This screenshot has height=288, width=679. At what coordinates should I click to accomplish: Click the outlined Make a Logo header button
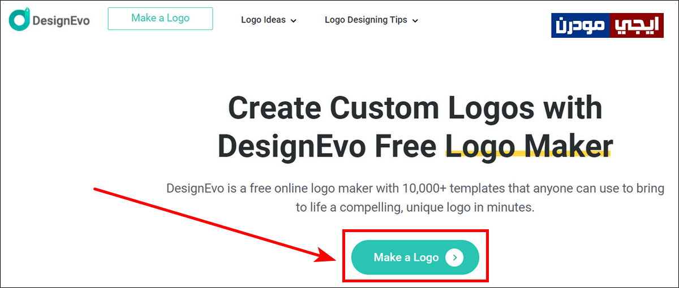click(x=160, y=18)
